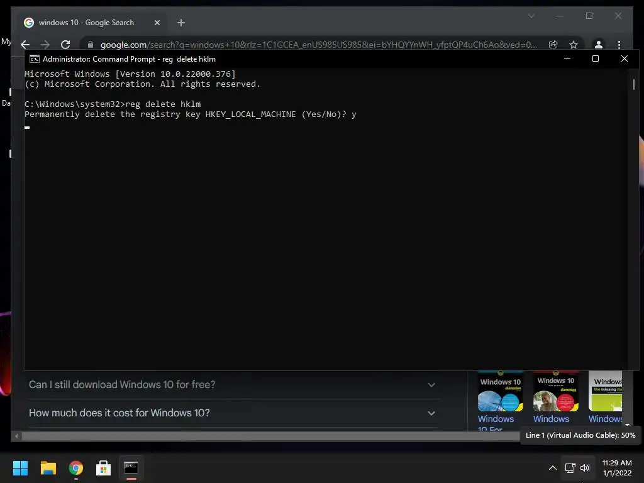Click 'Windows 10 For' book link
644x483 pixels.
(x=496, y=425)
